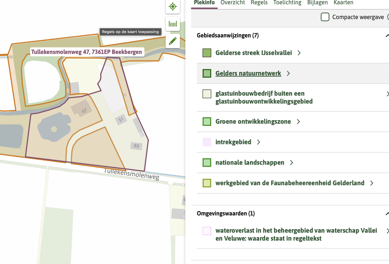Click chevron next to nationale landschappen
This screenshot has height=264, width=389.
click(292, 163)
